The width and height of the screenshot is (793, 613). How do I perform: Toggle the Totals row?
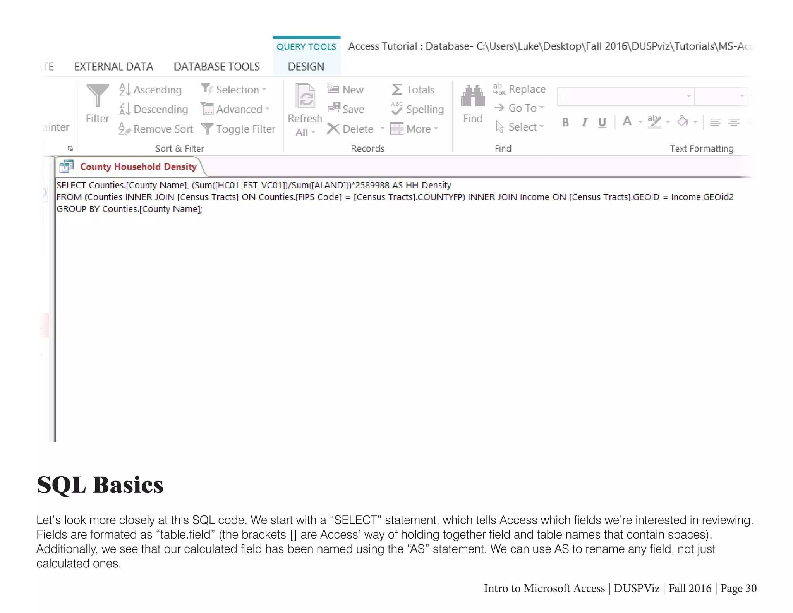[413, 90]
